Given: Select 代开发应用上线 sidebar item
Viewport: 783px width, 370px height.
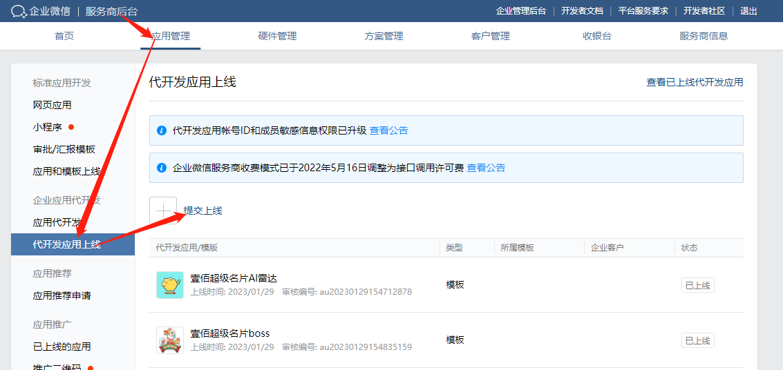Looking at the screenshot, I should coord(73,244).
